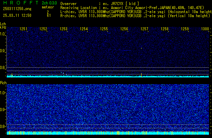The height and width of the screenshot is (138, 212).
Task: Select the '2ch 0.3.0' version label
Action: click(x=49, y=3)
